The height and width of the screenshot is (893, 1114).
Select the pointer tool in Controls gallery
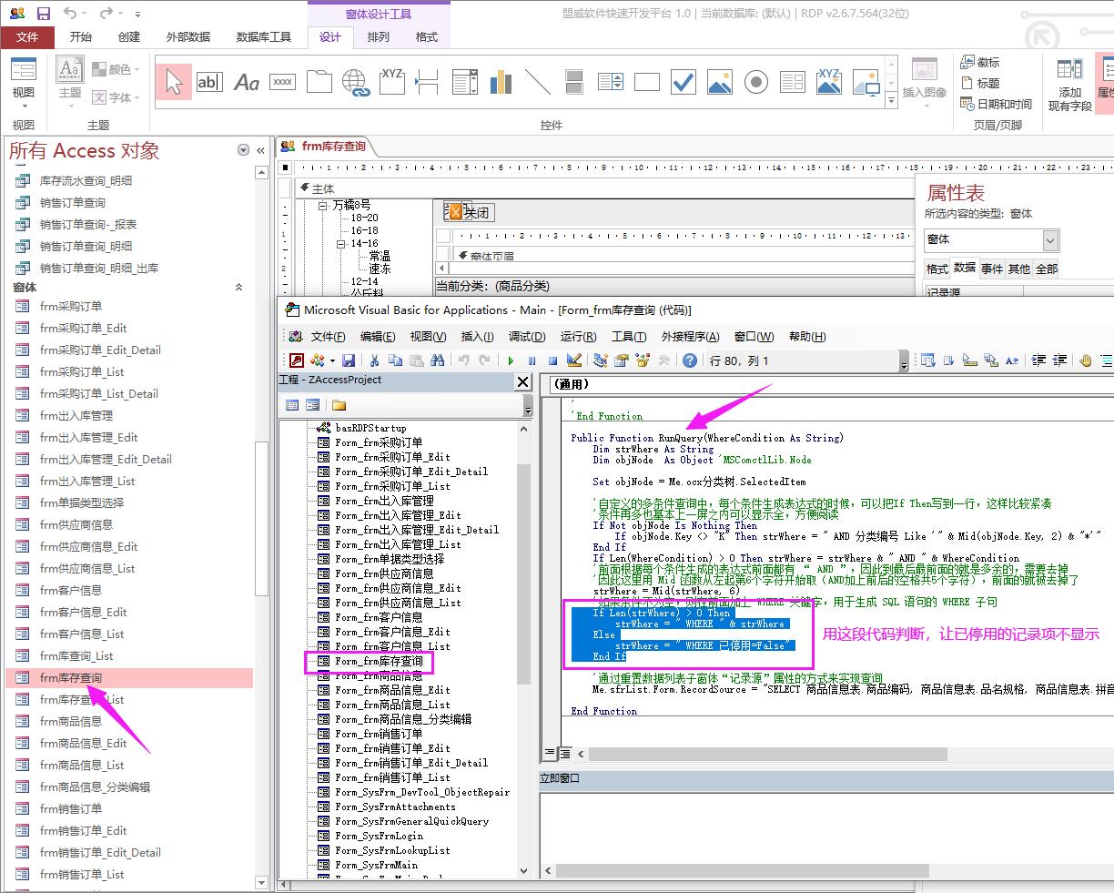click(x=174, y=83)
